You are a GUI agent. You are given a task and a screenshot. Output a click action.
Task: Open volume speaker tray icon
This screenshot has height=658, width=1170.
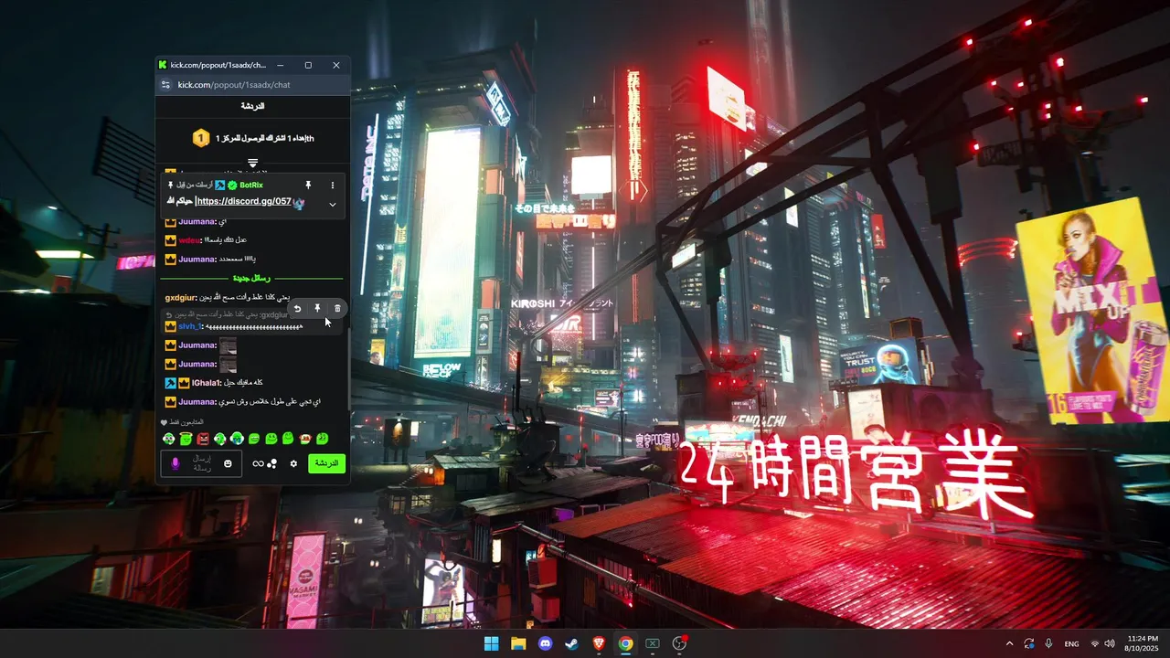(1110, 643)
